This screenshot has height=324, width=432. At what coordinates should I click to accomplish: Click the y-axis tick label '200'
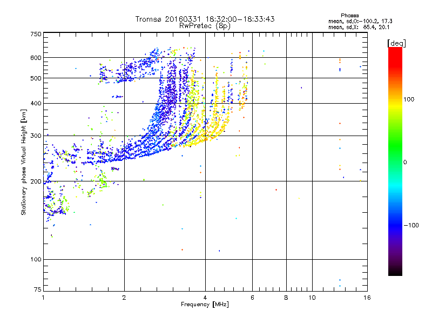36,181
